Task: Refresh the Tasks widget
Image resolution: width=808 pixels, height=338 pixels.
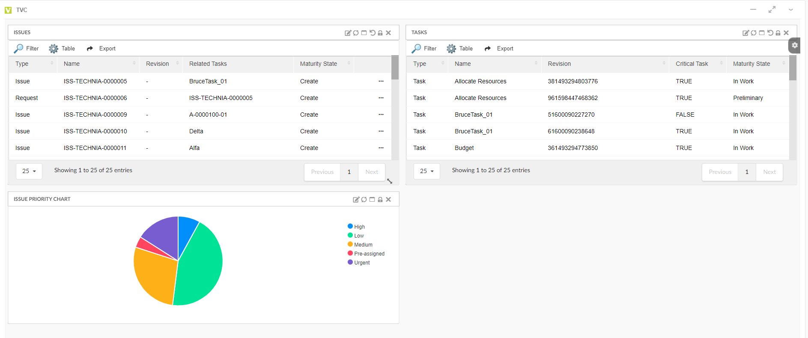Action: (754, 33)
